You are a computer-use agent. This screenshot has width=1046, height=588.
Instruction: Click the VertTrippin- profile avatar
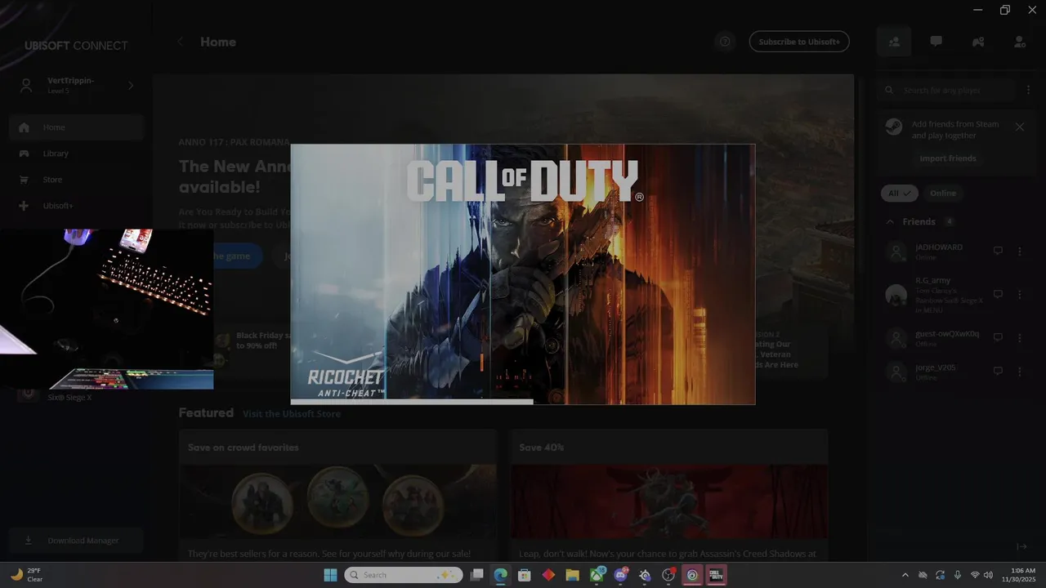tap(27, 85)
